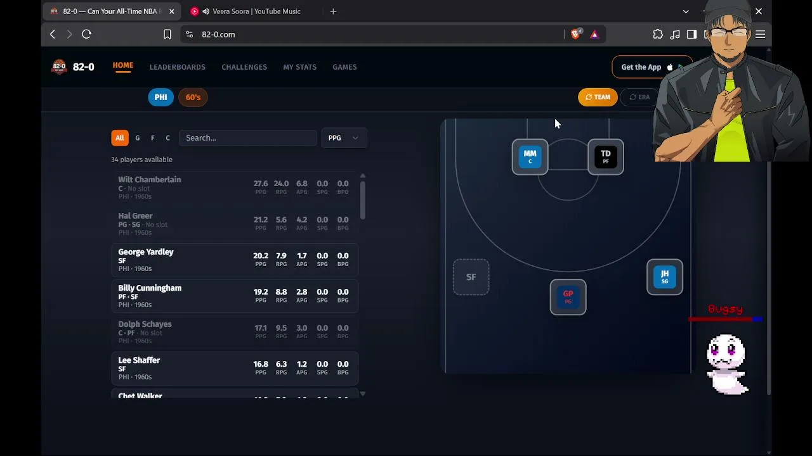Open the Brave Shields panel
This screenshot has height=456, width=812.
click(576, 34)
